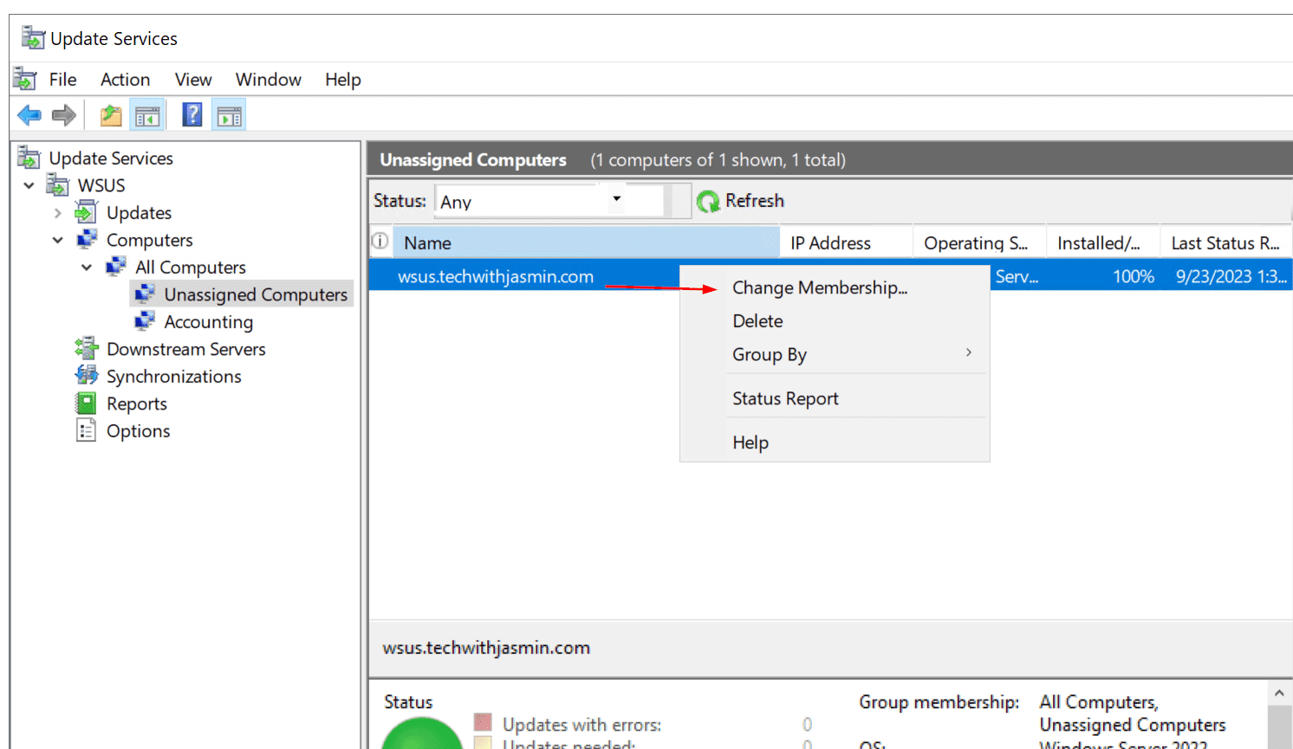
Task: Open the File menu
Action: [62, 80]
